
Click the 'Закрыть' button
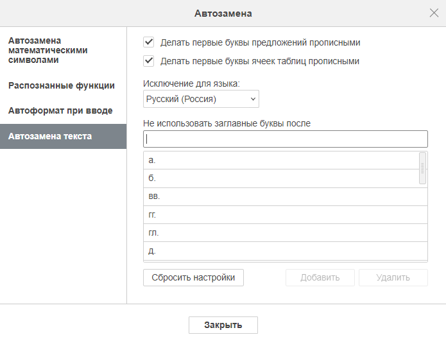click(223, 325)
